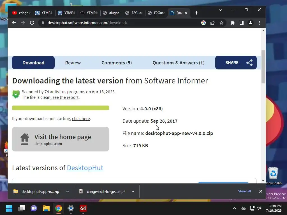Open downloaded desktophut-app zip file
Screen dimensions: 287x215
pos(36,191)
